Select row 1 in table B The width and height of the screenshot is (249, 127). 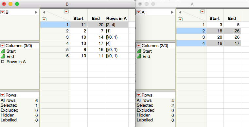pos(55,25)
